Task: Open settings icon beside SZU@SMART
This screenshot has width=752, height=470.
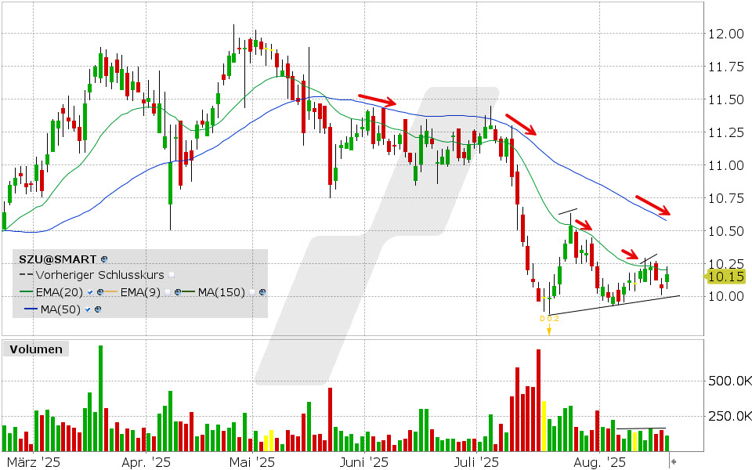Action: [x=104, y=259]
